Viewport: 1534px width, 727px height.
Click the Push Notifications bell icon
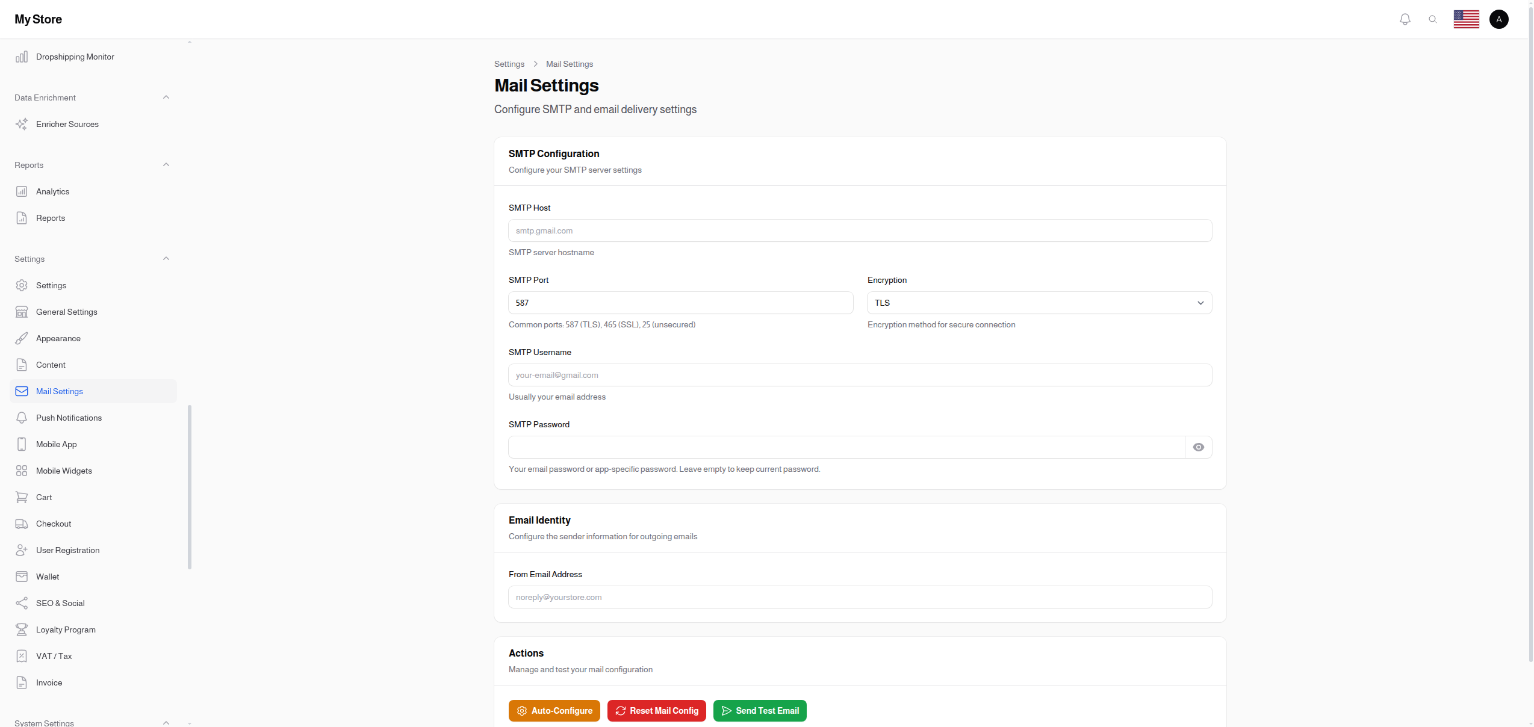tap(22, 418)
